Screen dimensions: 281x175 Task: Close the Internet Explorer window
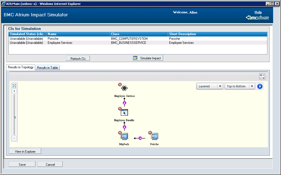pyautogui.click(x=277, y=4)
